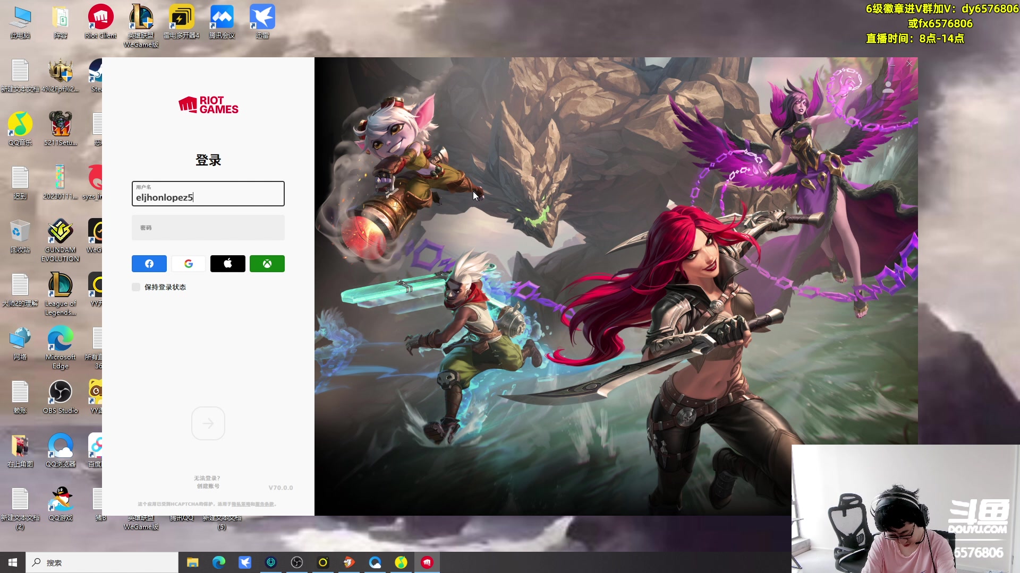Viewport: 1020px width, 573px height.
Task: Sign in with the Xbox button
Action: coord(267,264)
